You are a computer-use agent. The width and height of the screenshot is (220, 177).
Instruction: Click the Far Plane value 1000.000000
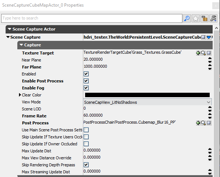[x=95, y=67]
